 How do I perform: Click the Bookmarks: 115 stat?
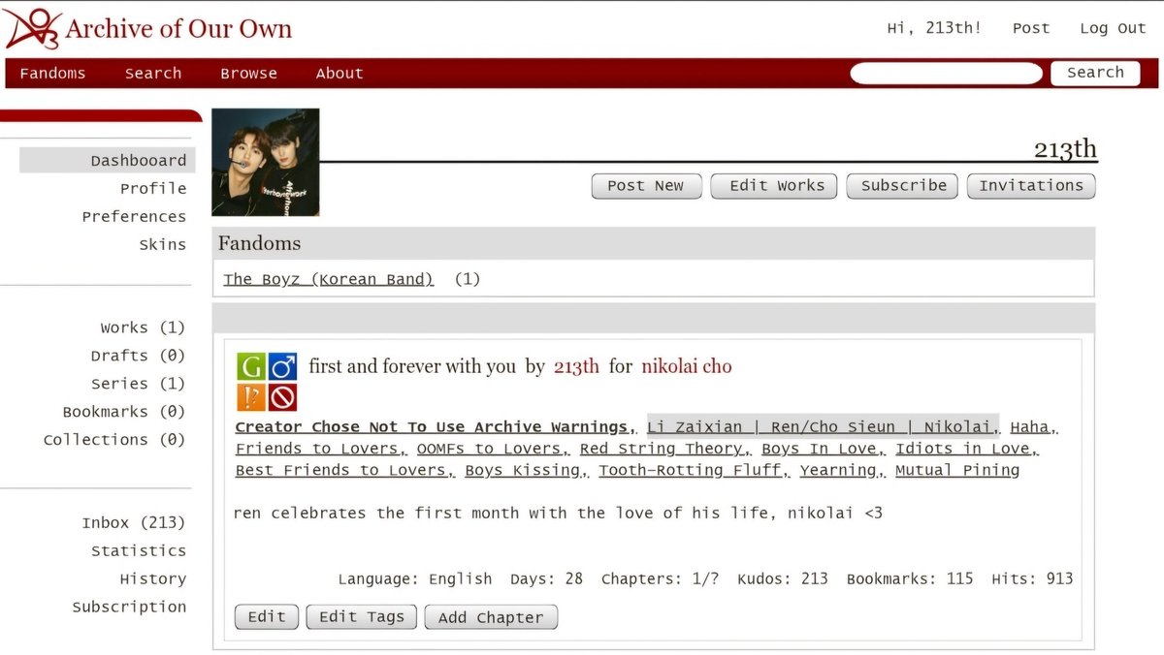910,579
